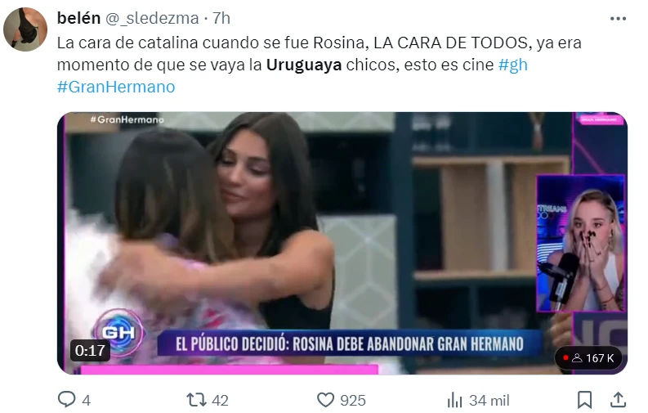
Task: Click the retweet icon
Action: point(196,400)
